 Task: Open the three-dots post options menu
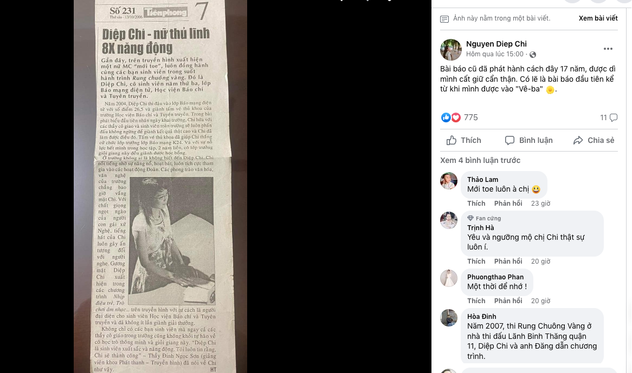(608, 49)
